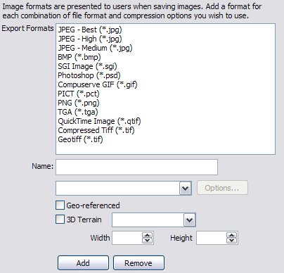Select Geotiff (*.tif) list entry
284x273 pixels.
coord(80,139)
